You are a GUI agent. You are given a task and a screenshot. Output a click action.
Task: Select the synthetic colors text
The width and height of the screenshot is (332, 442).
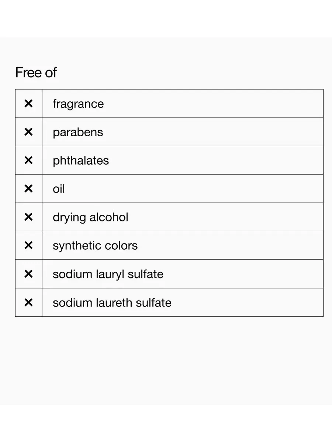pos(95,246)
